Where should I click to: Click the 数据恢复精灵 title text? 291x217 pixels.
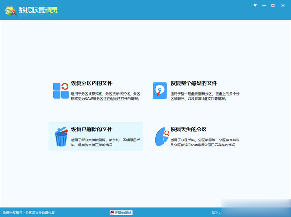38,10
